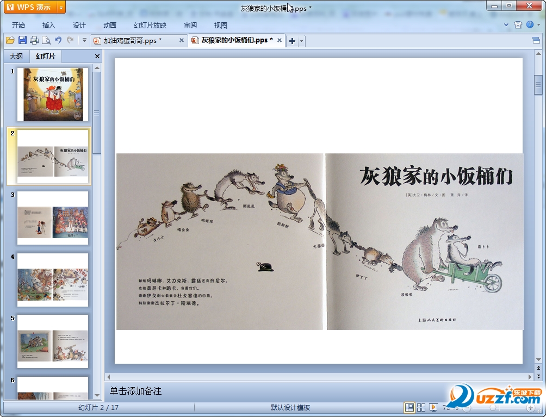Open help via the question mark icon
546x417 pixels.
pyautogui.click(x=530, y=24)
